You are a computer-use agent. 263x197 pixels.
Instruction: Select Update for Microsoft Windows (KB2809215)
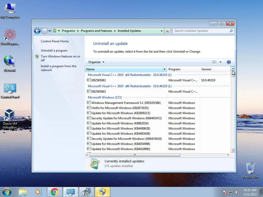coord(158,113)
